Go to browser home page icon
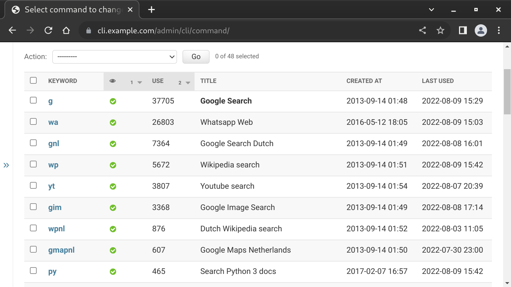The image size is (511, 287). [x=66, y=31]
